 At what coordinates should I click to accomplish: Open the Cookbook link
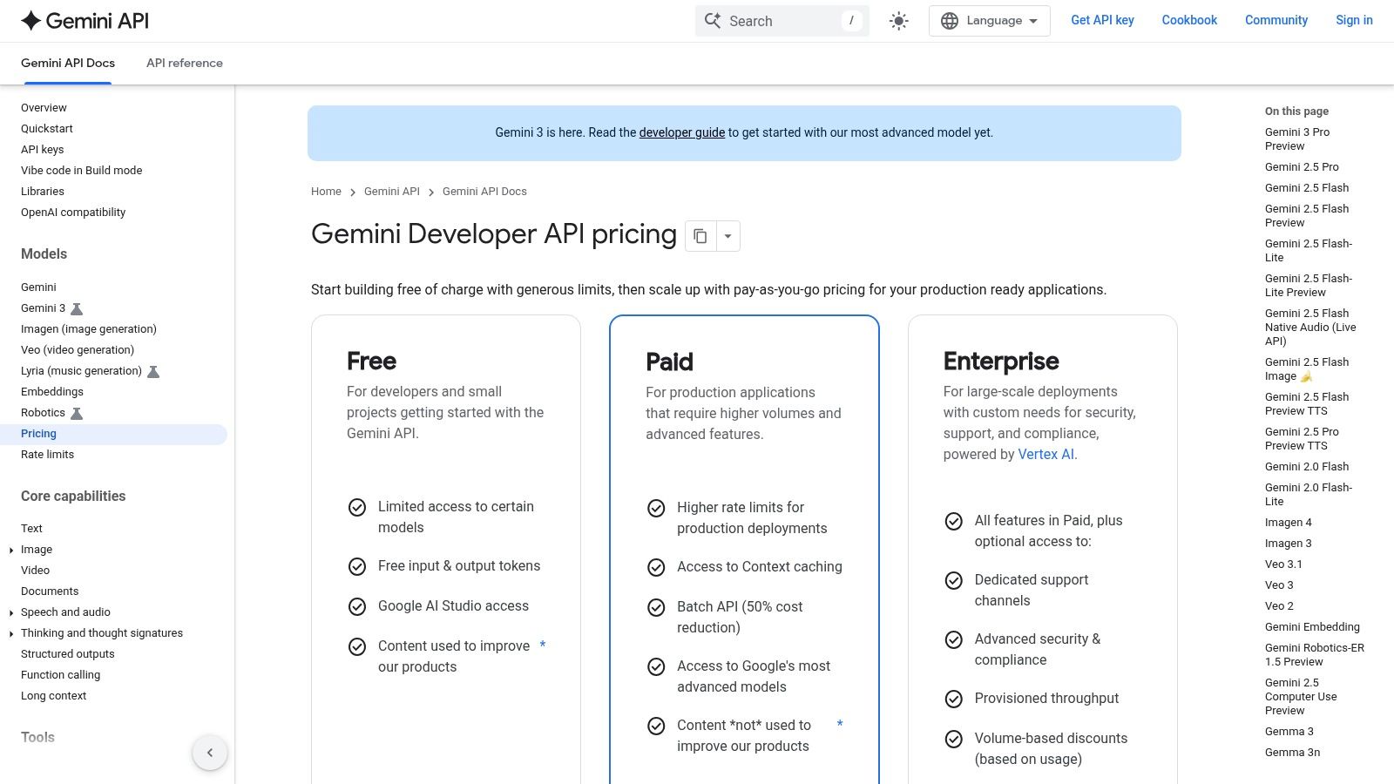click(1189, 20)
